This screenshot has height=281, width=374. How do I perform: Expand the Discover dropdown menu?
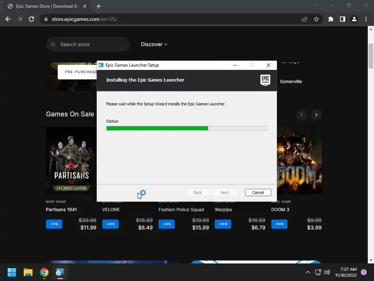point(154,44)
